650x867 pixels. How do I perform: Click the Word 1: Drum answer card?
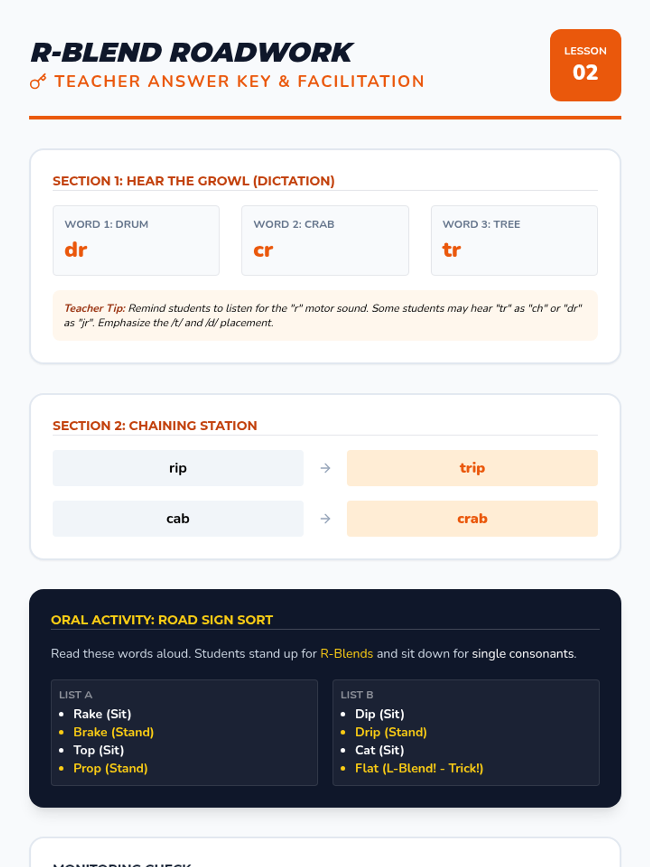[136, 241]
